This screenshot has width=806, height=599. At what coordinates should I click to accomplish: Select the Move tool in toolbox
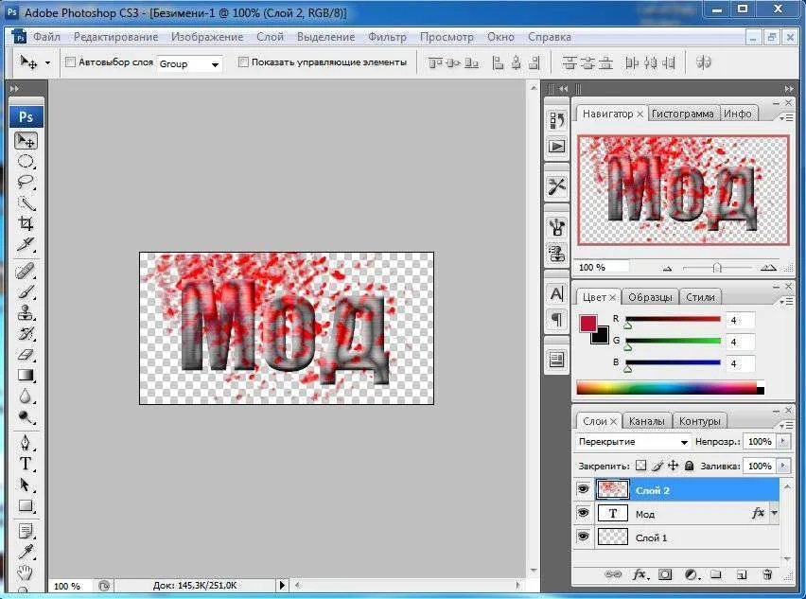coord(26,140)
